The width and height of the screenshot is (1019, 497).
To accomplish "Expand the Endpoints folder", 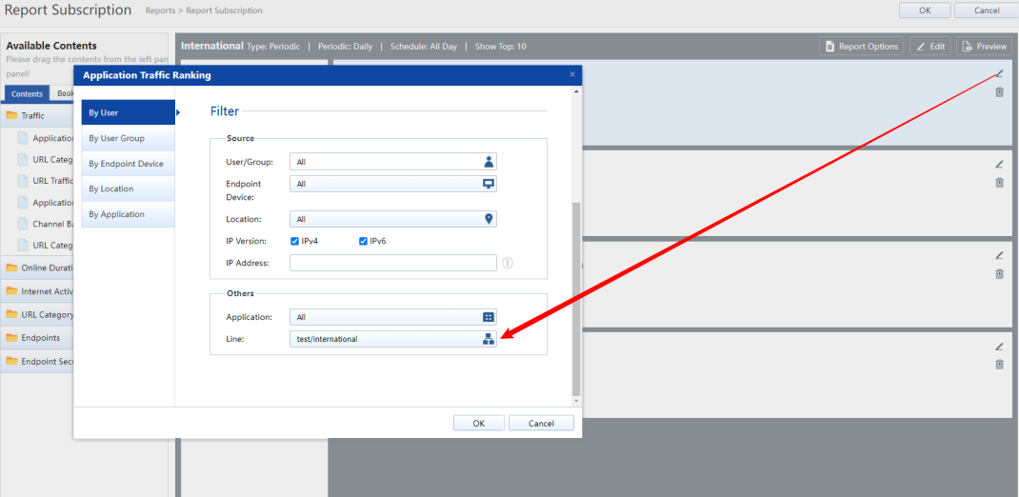I will pos(40,338).
